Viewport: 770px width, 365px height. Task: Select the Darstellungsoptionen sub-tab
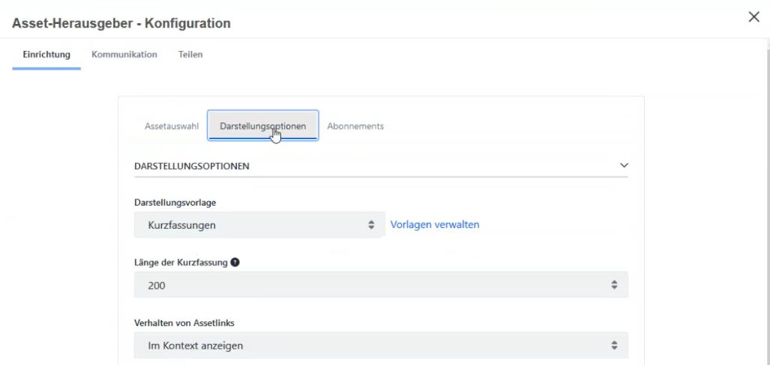point(263,126)
